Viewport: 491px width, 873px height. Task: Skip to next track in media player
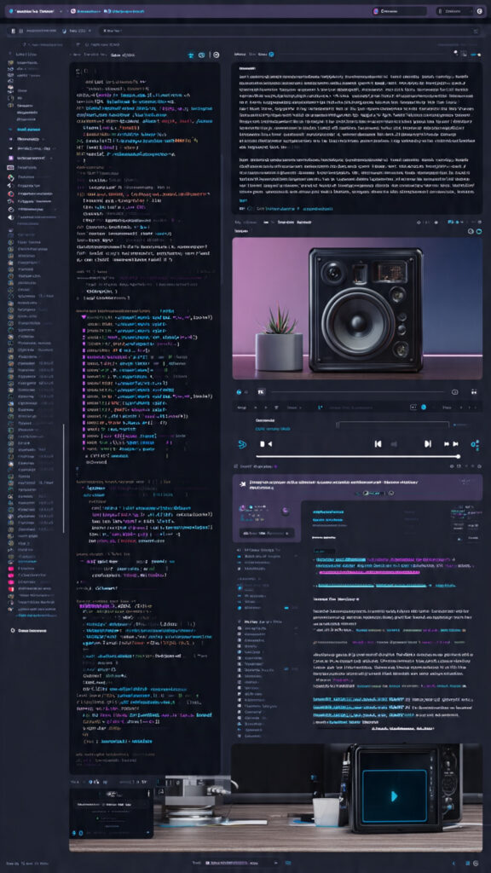tap(428, 443)
